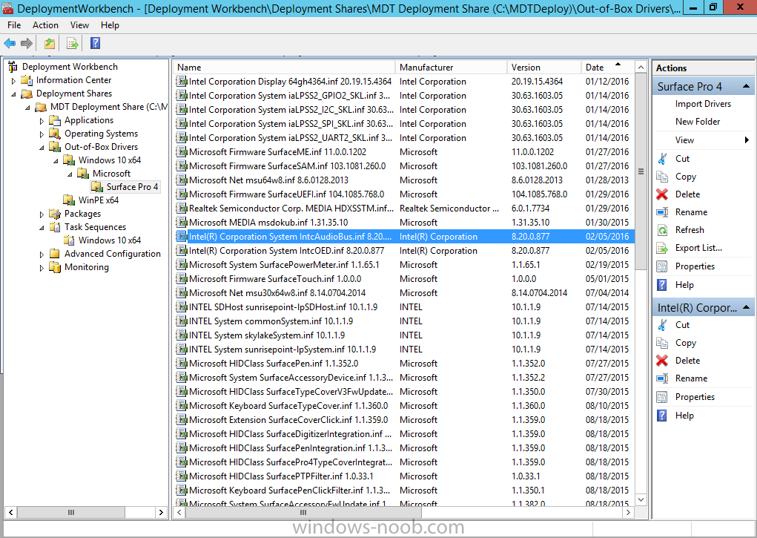Click the red Delete X under Surface Pro 4
The image size is (757, 538).
click(662, 194)
